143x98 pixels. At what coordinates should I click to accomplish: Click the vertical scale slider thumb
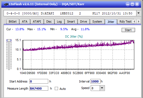click(x=9, y=40)
